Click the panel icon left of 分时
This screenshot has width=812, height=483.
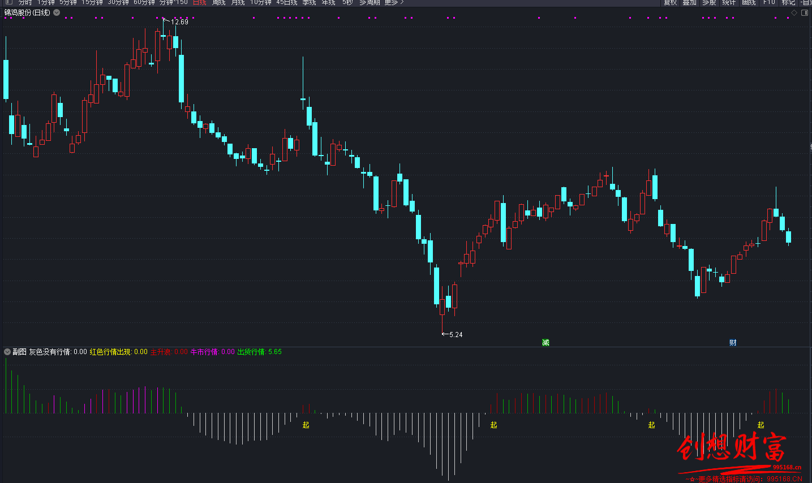pos(8,2)
